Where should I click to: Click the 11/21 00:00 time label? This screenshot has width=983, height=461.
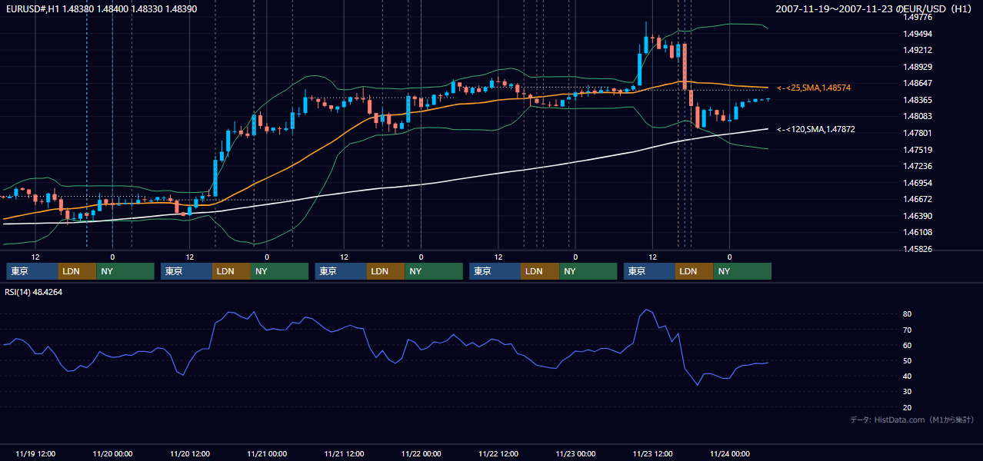(267, 453)
